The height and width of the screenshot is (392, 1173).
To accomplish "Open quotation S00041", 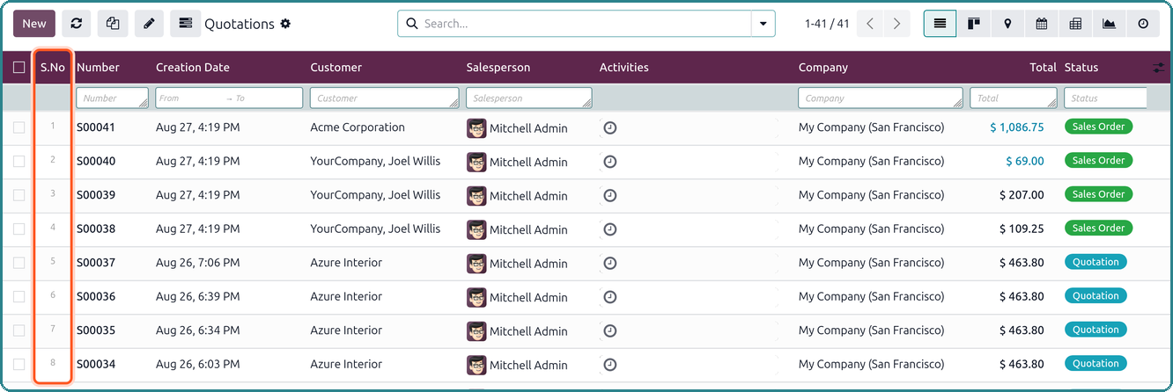I will 96,127.
